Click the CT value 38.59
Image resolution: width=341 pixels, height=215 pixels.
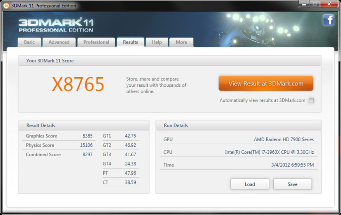coord(130,182)
